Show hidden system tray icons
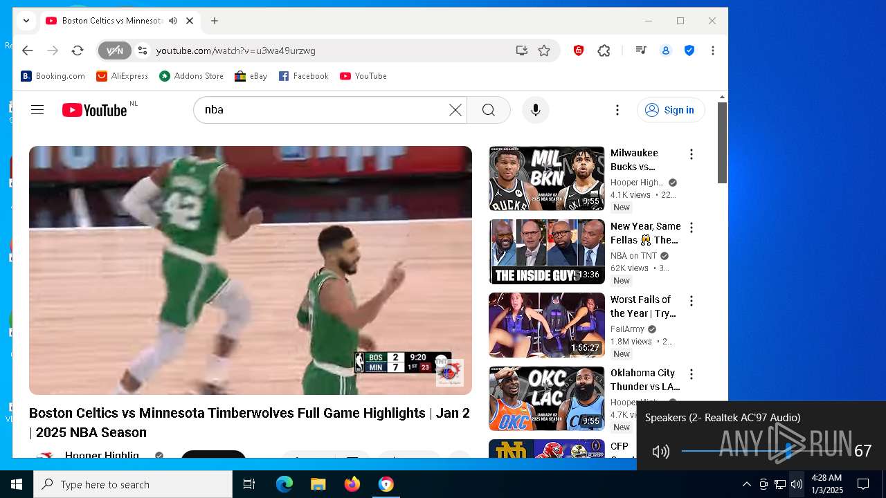Image resolution: width=886 pixels, height=498 pixels. point(746,484)
